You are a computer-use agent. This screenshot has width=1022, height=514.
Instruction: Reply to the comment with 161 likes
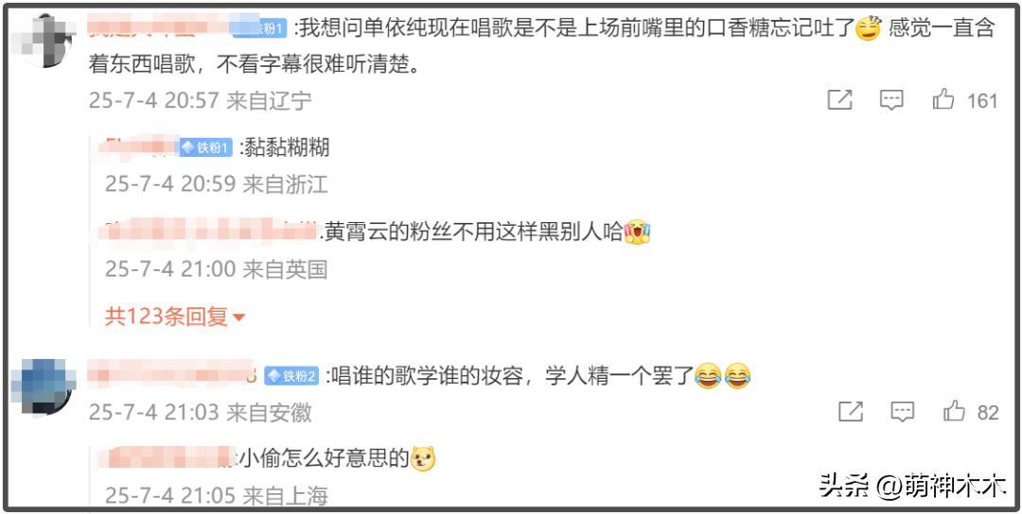click(891, 100)
